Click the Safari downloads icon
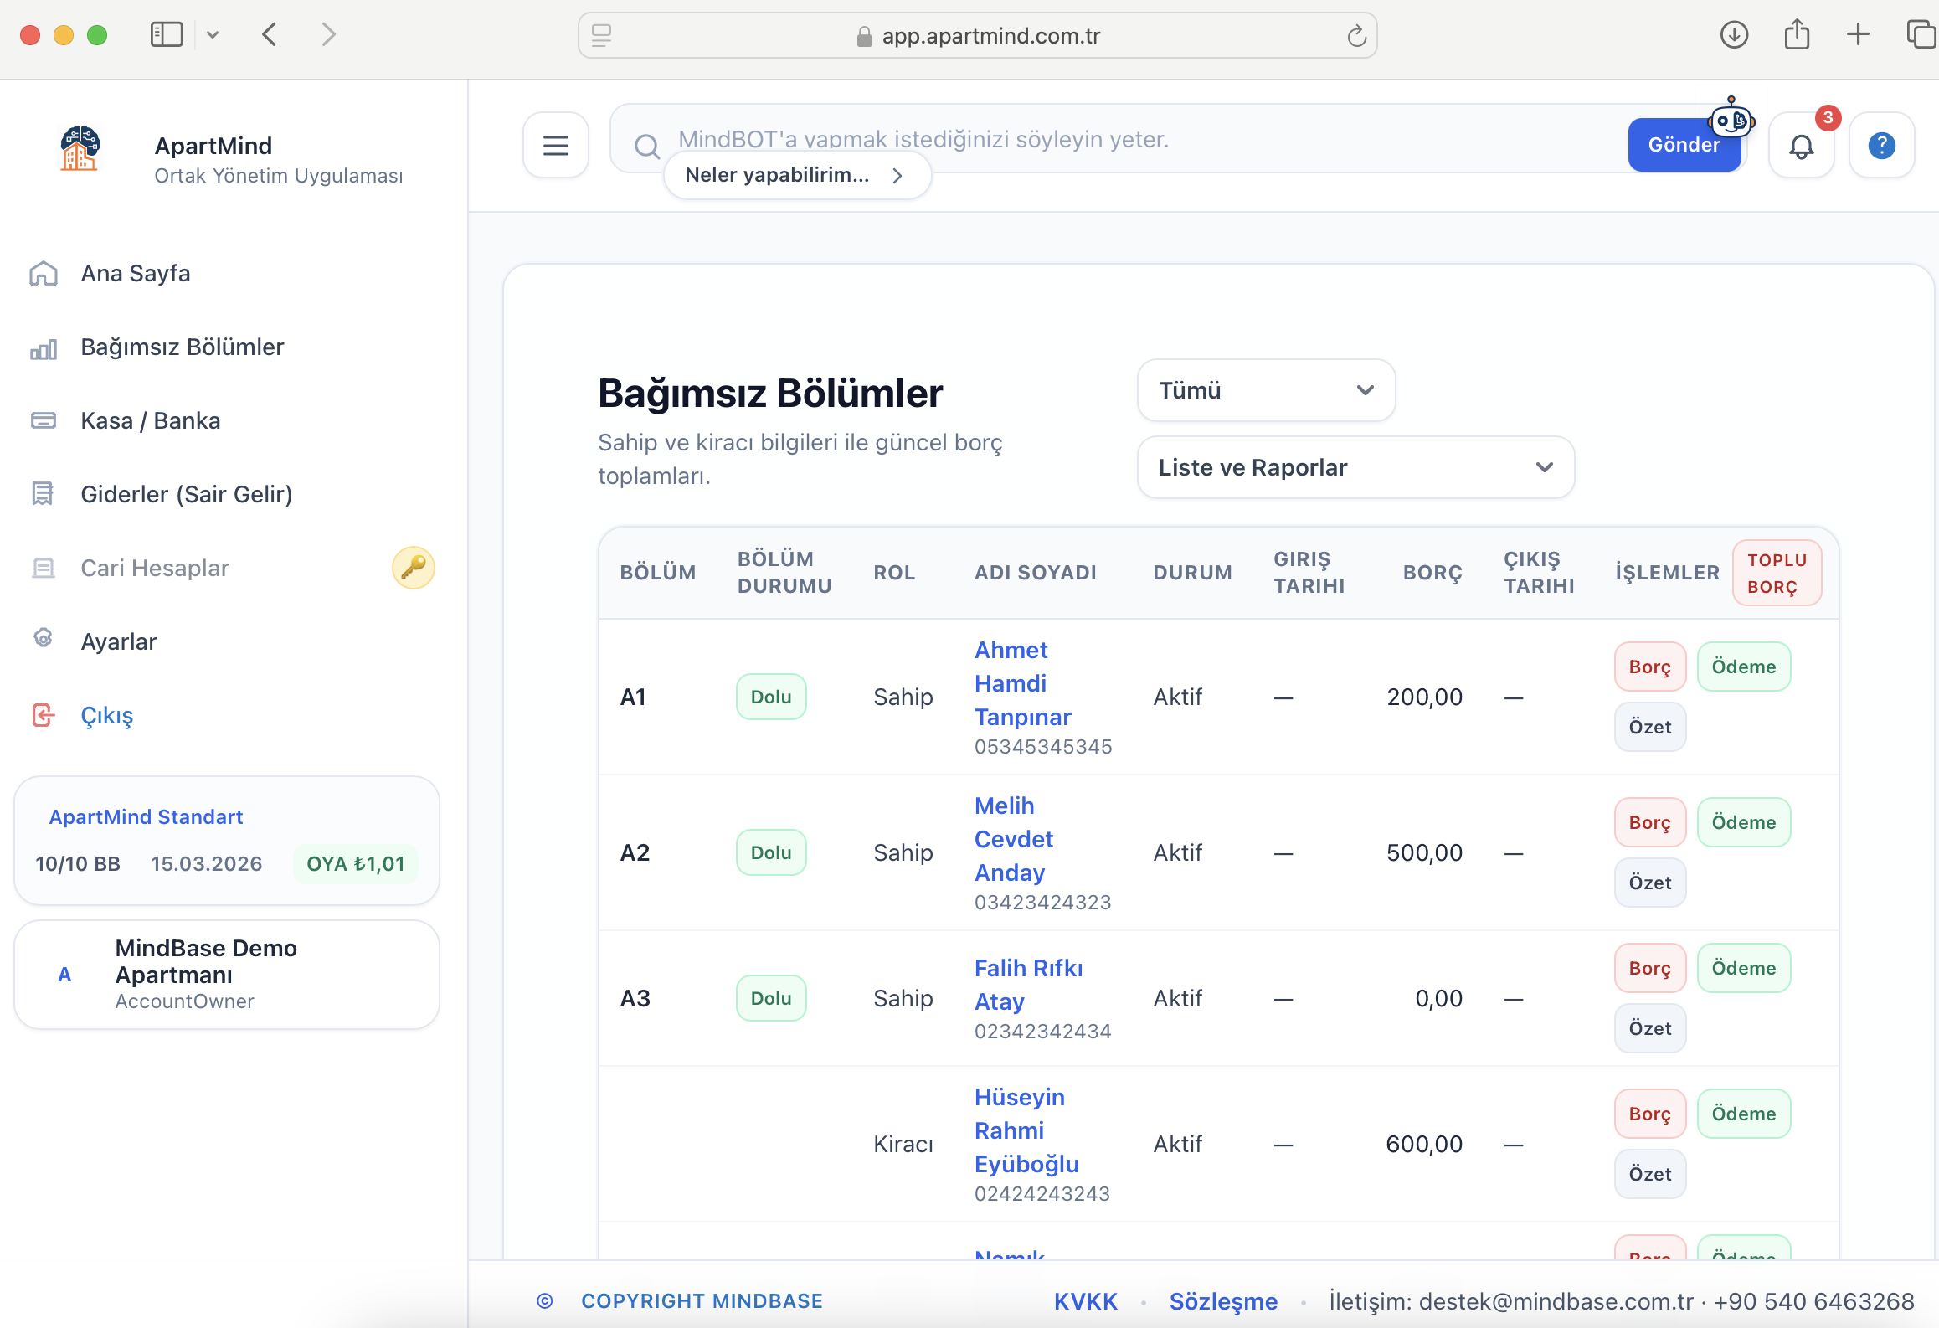 pos(1734,35)
